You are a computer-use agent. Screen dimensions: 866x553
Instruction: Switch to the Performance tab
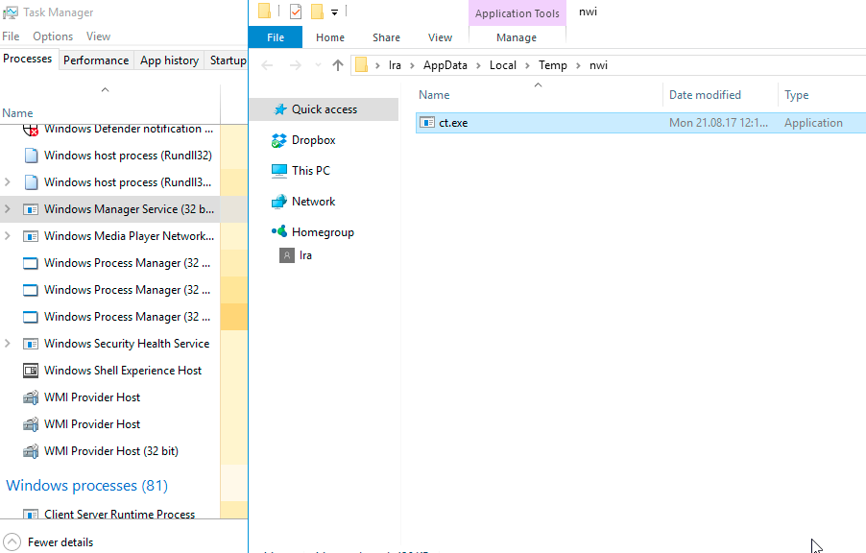[96, 60]
